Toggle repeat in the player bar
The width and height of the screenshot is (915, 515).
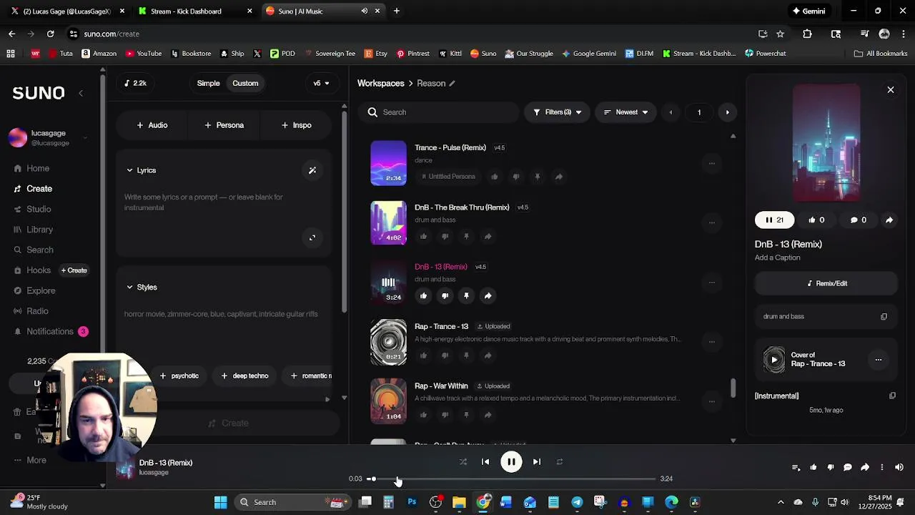(560, 462)
